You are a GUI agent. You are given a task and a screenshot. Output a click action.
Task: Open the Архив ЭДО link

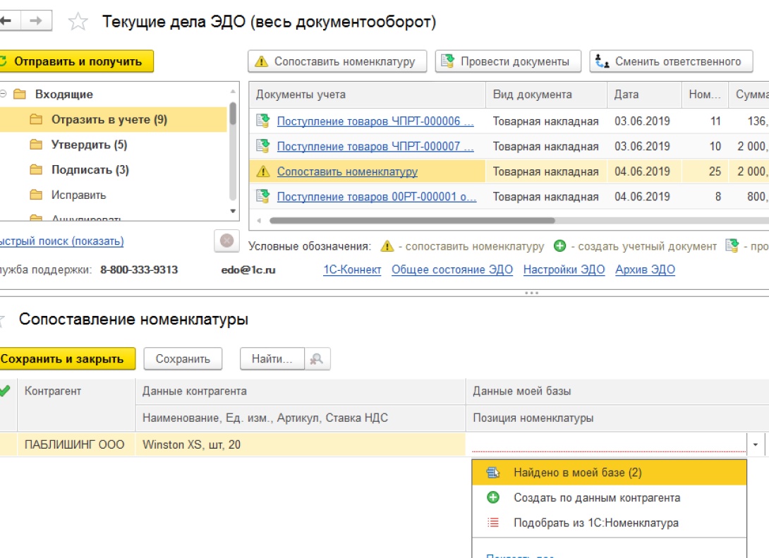point(646,269)
